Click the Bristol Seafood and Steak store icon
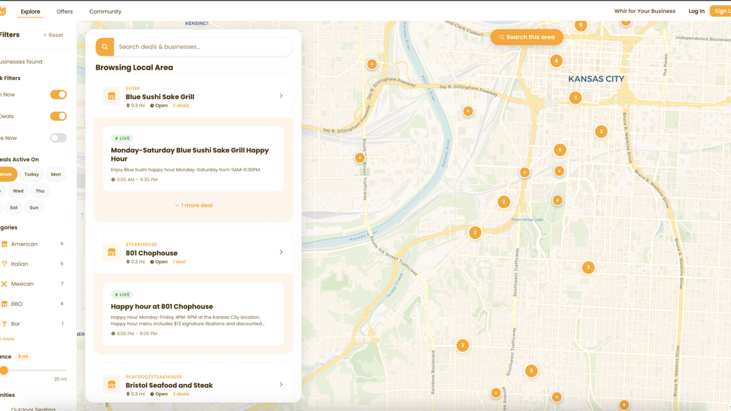The height and width of the screenshot is (411, 731). (x=112, y=385)
